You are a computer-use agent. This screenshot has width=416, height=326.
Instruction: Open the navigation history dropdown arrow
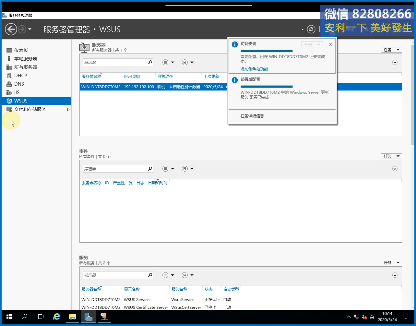(x=30, y=29)
